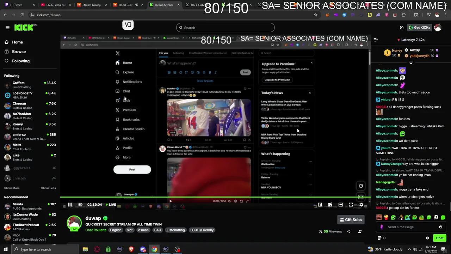
Task: Open ItsConnorWade recommended channel
Action: click(30, 217)
